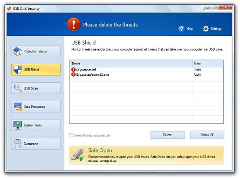Open the Protection Status section
240x178 pixels.
tap(36, 51)
